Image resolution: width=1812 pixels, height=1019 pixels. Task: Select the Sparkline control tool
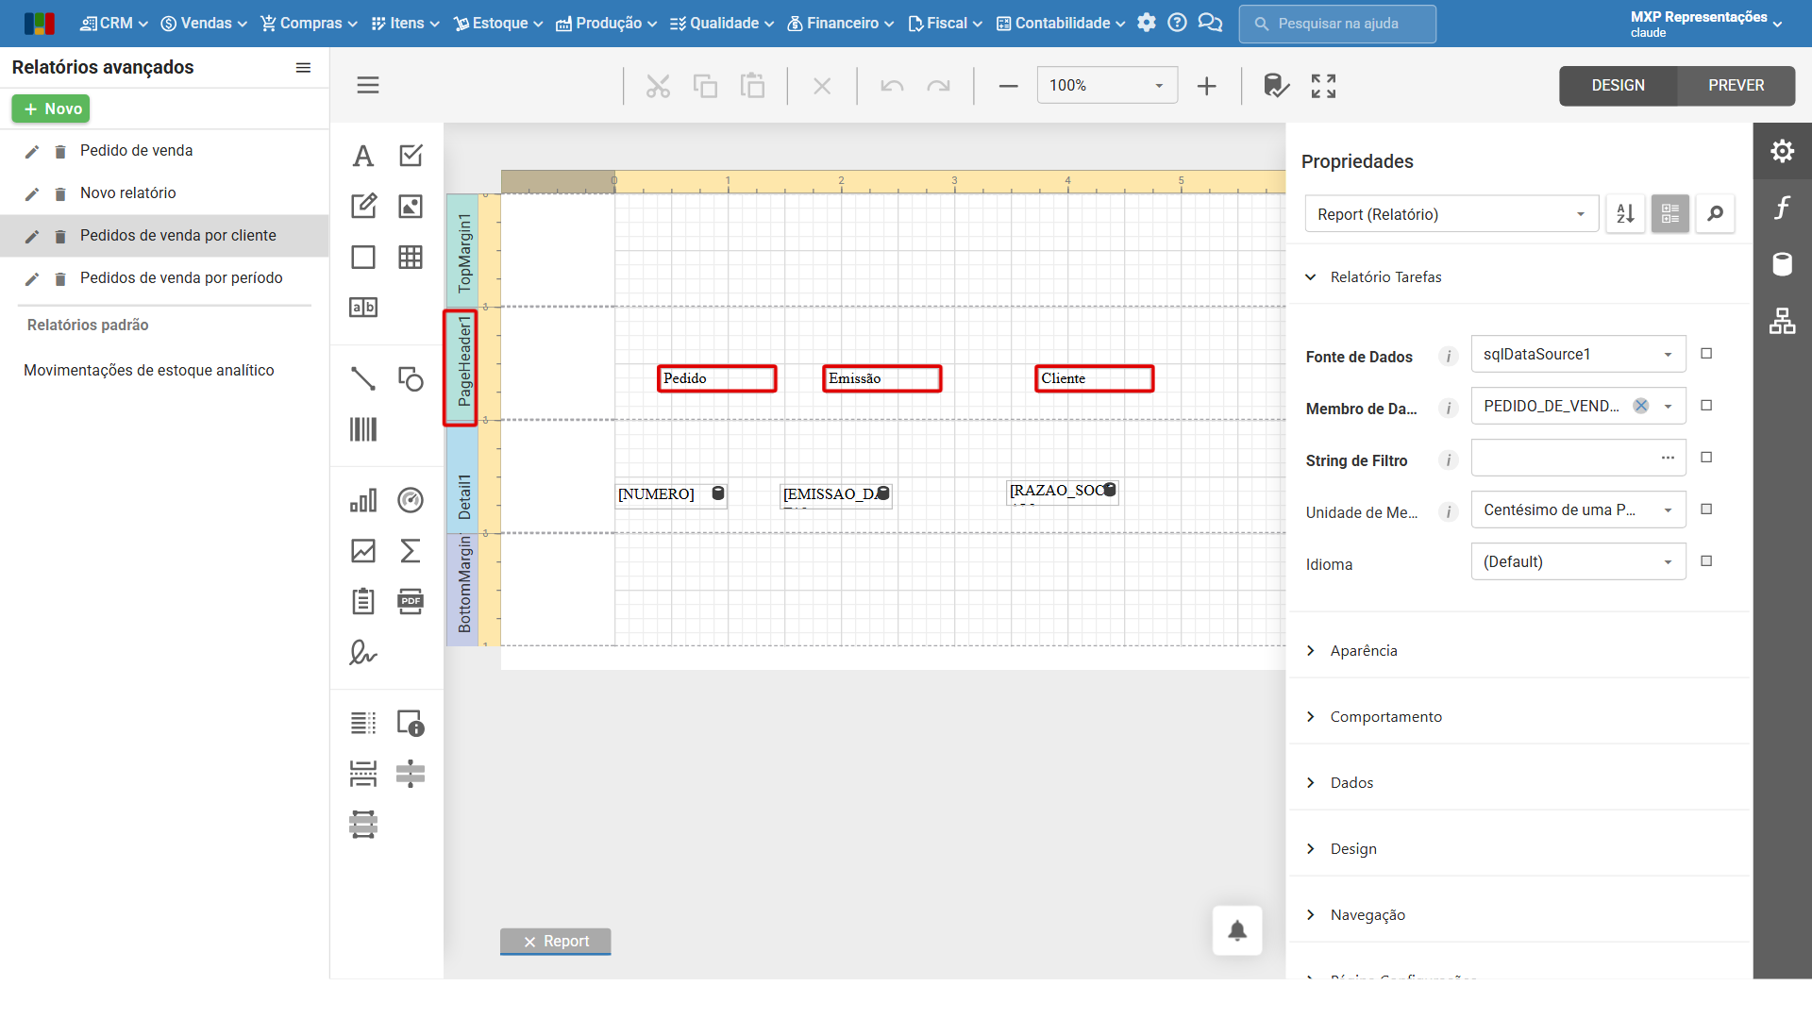pos(363,551)
